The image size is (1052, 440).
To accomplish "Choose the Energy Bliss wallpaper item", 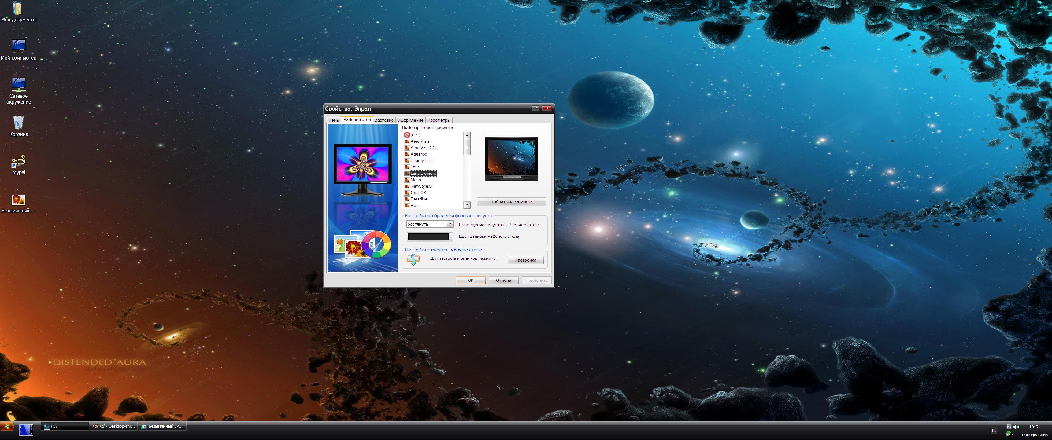I will click(x=422, y=161).
